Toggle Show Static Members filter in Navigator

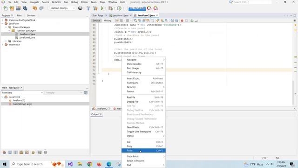pyautogui.click(x=15, y=153)
